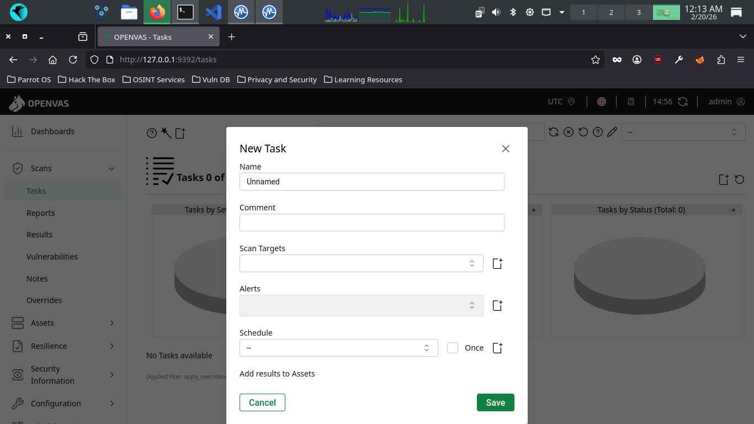754x424 pixels.
Task: Open the task wizard wand icon
Action: click(166, 132)
